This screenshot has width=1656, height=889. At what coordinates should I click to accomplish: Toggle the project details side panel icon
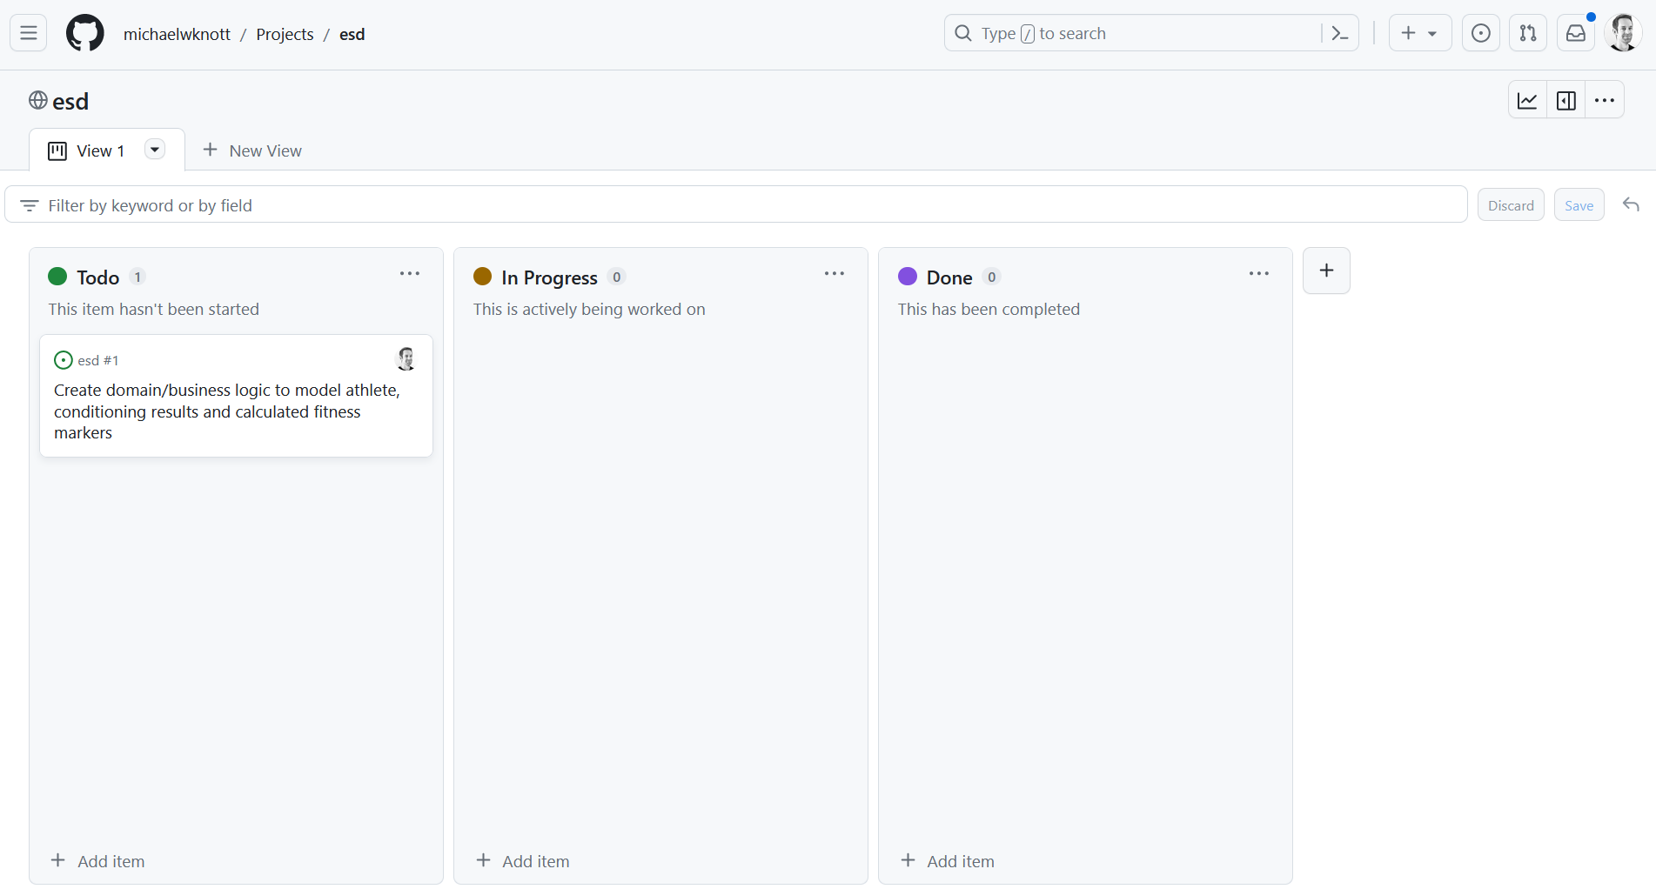[1566, 101]
